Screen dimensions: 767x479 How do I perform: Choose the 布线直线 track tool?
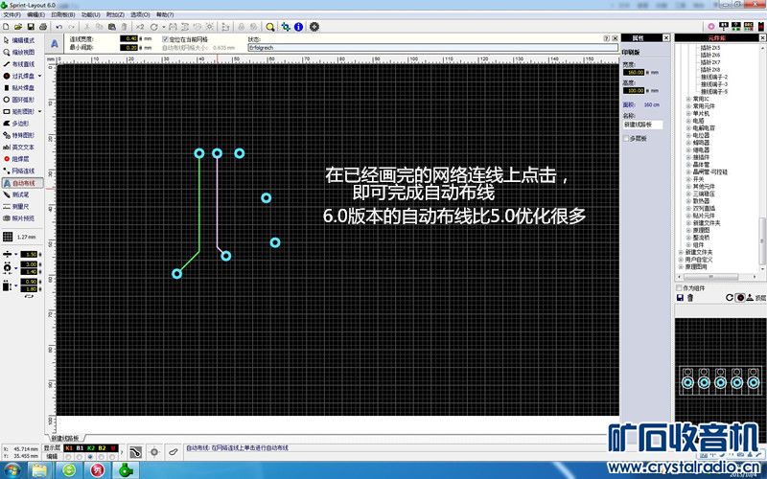(x=21, y=64)
